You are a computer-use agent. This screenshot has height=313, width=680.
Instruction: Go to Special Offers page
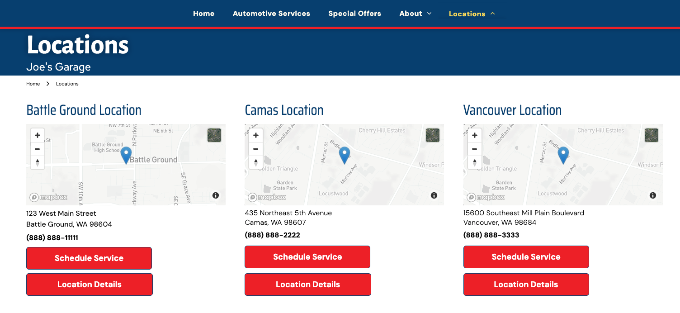[x=354, y=14]
